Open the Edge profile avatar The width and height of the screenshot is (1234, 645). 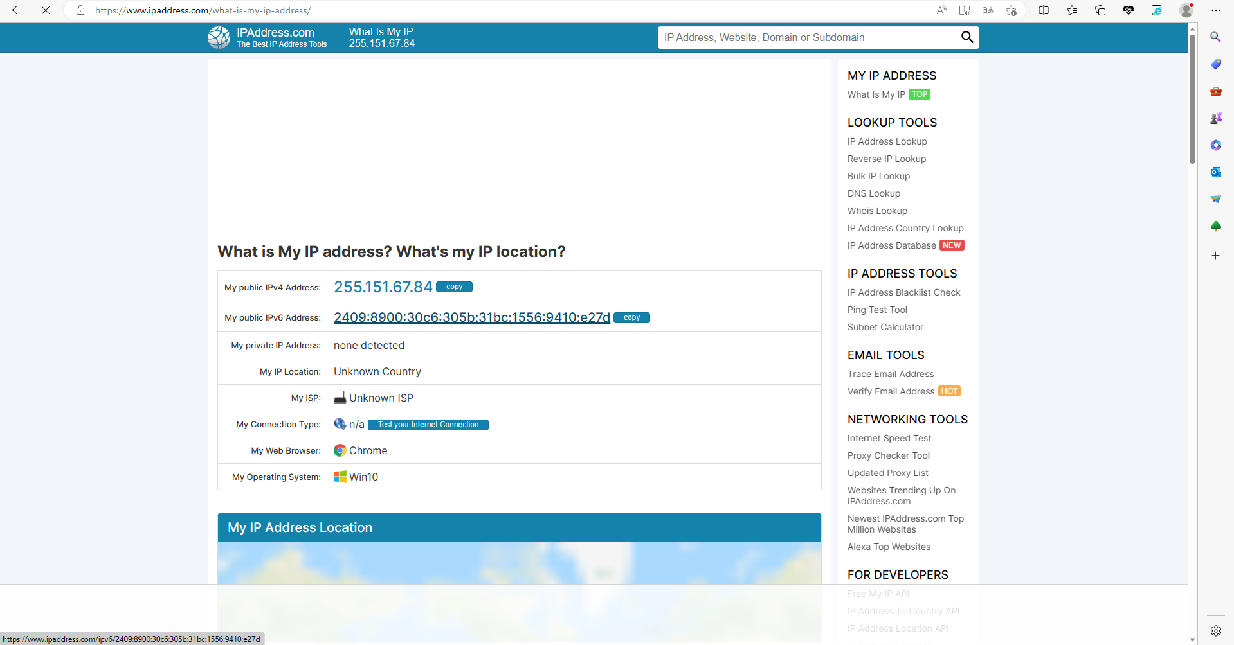[x=1186, y=10]
